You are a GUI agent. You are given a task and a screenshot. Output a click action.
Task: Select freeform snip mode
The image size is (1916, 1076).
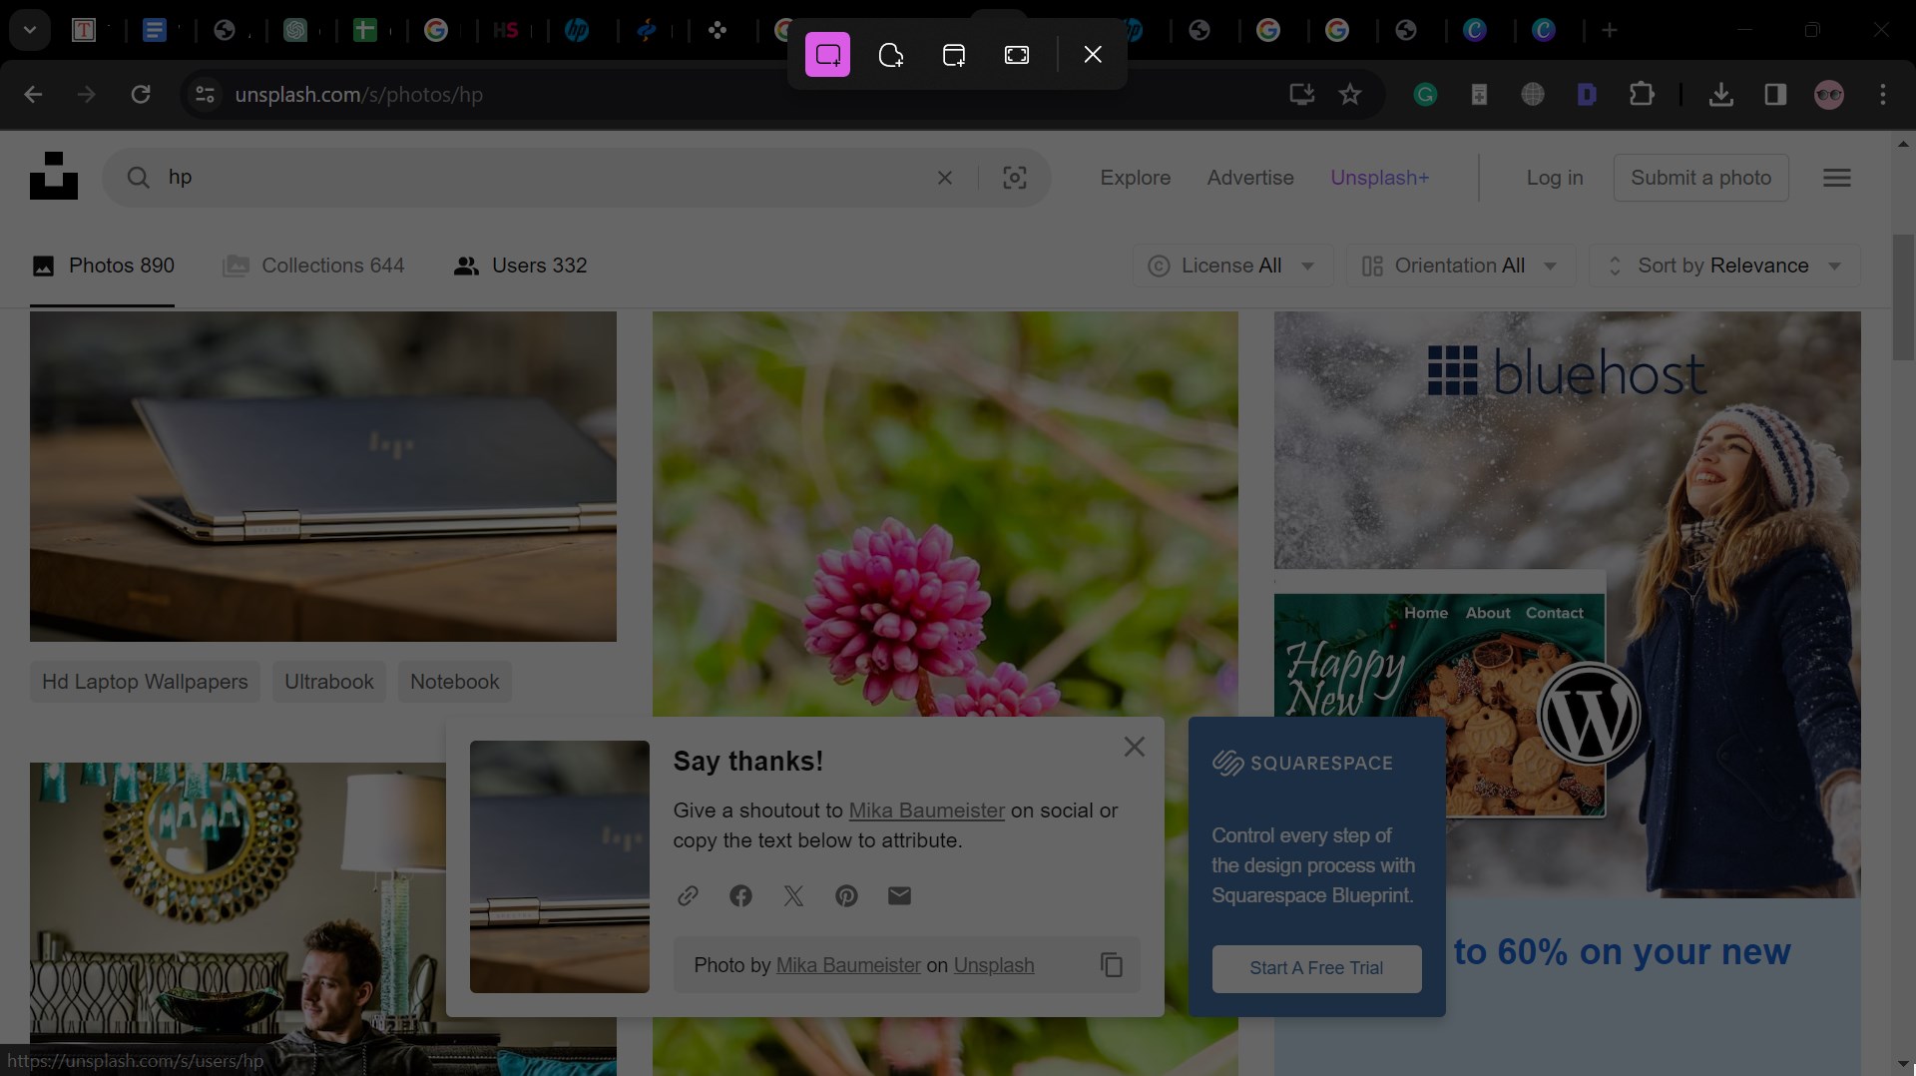tap(890, 55)
